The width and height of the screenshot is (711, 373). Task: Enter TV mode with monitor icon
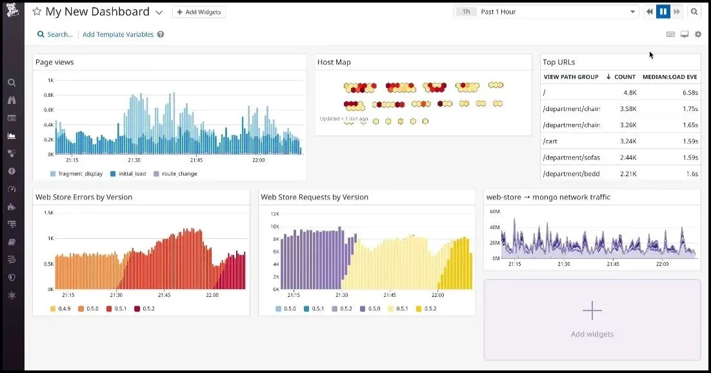coord(685,34)
